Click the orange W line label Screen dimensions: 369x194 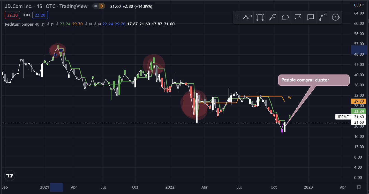tap(290, 98)
